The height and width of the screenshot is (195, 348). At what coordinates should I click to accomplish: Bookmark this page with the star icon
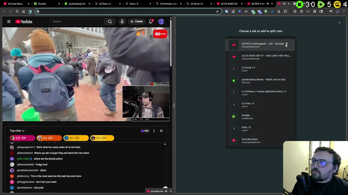click(217, 11)
